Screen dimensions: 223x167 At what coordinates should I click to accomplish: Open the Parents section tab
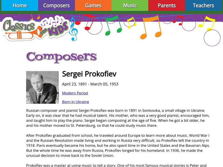click(x=167, y=6)
